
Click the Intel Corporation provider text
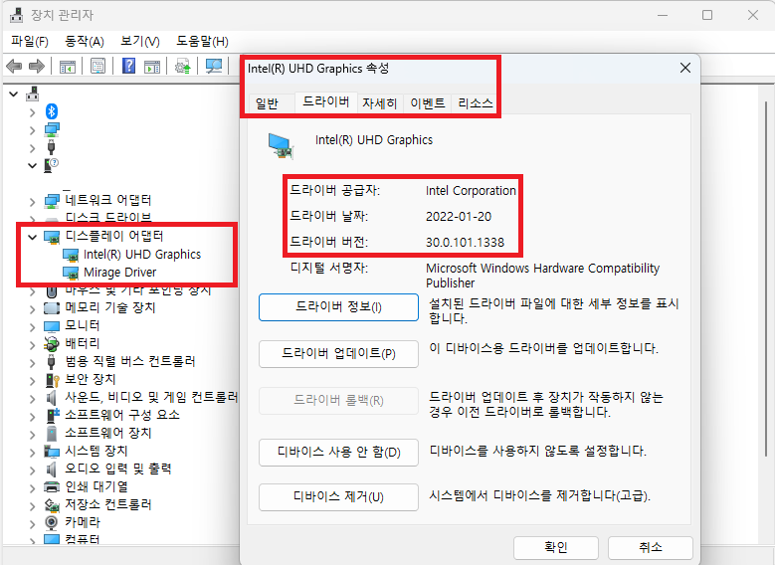pyautogui.click(x=471, y=191)
